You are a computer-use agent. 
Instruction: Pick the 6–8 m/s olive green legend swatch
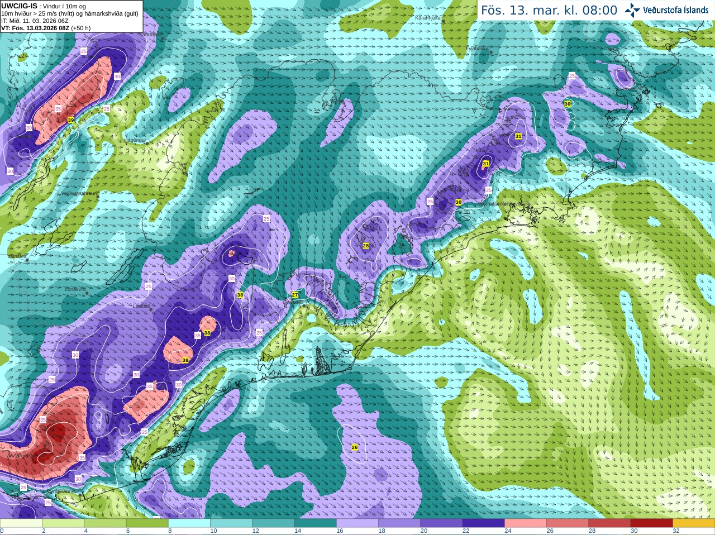pos(147,523)
